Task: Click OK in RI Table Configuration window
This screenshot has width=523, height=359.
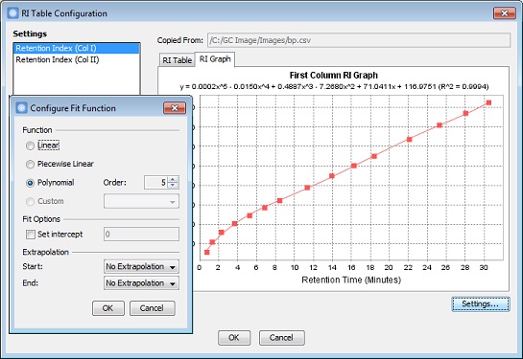Action: [234, 338]
